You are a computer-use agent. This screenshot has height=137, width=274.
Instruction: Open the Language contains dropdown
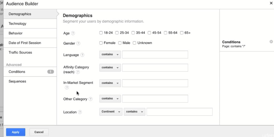(x=110, y=55)
